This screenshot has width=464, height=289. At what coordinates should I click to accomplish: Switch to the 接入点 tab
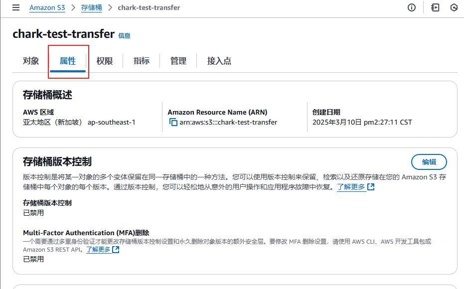click(x=219, y=61)
